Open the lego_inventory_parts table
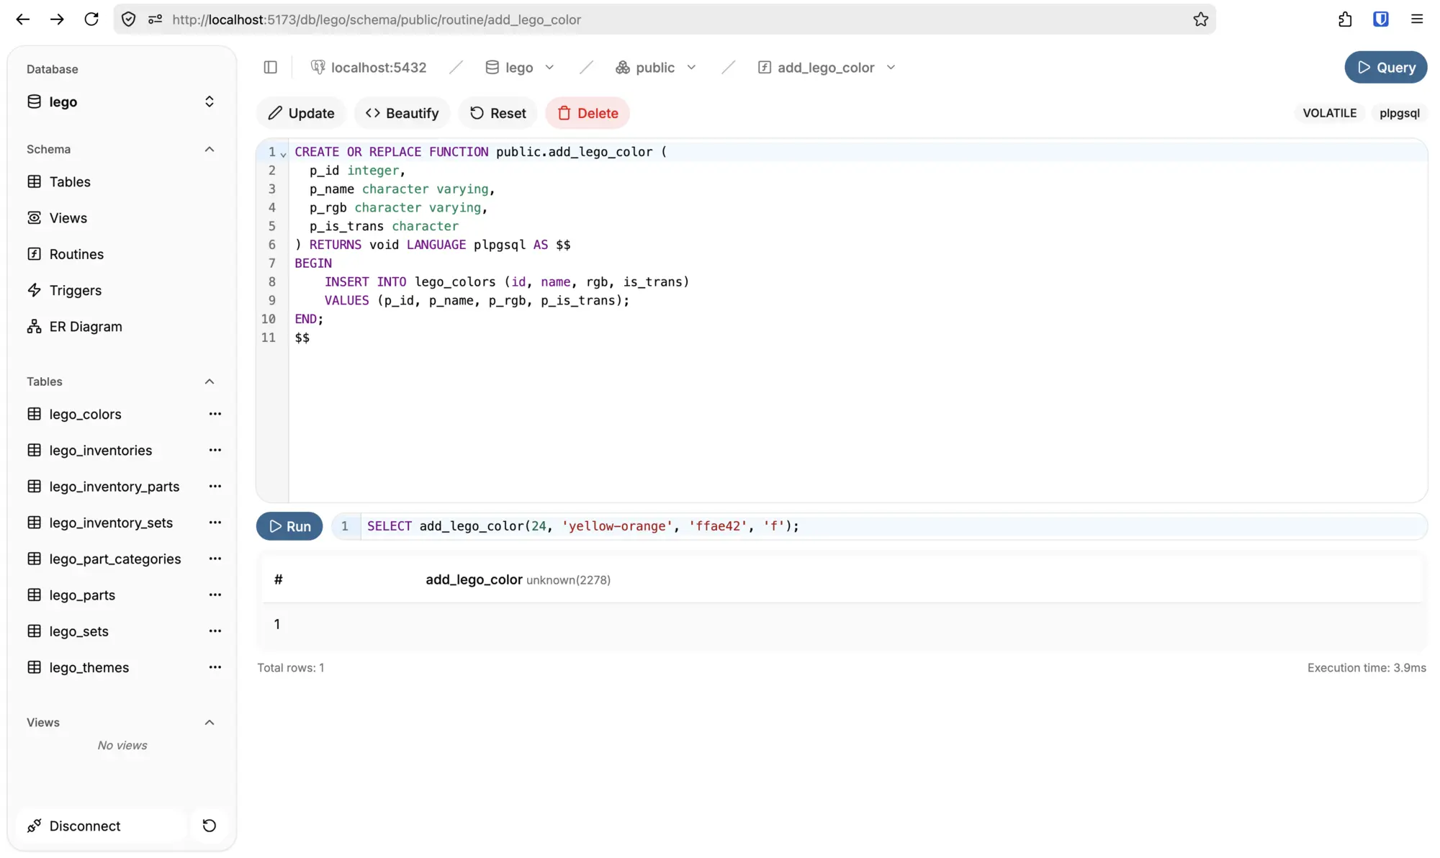The image size is (1440, 858). point(114,487)
